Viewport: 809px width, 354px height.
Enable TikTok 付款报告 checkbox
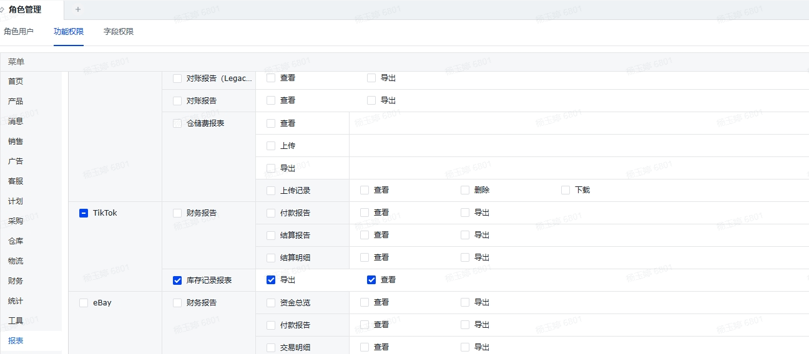[271, 213]
